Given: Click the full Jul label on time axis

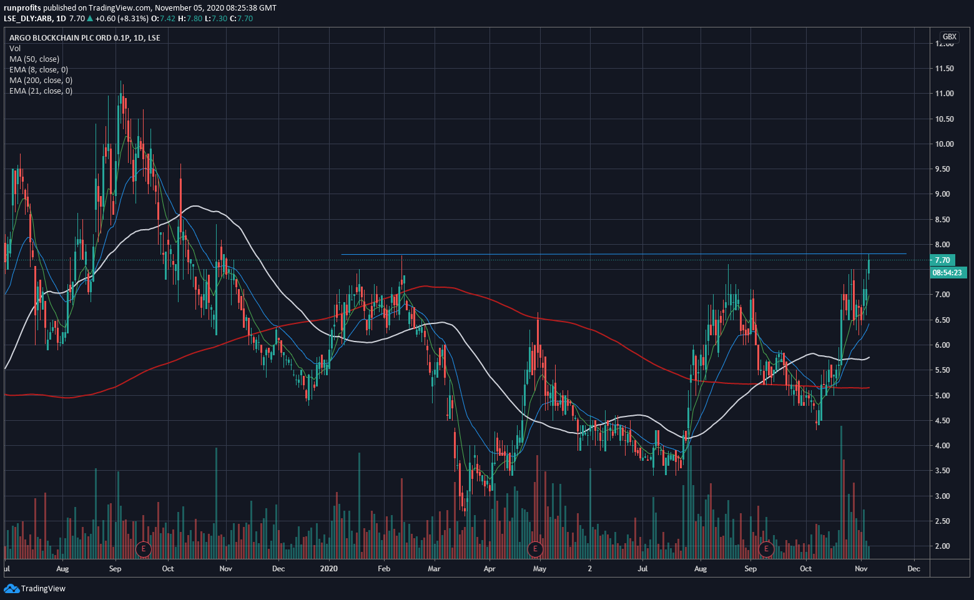Looking at the screenshot, I should click(x=642, y=569).
